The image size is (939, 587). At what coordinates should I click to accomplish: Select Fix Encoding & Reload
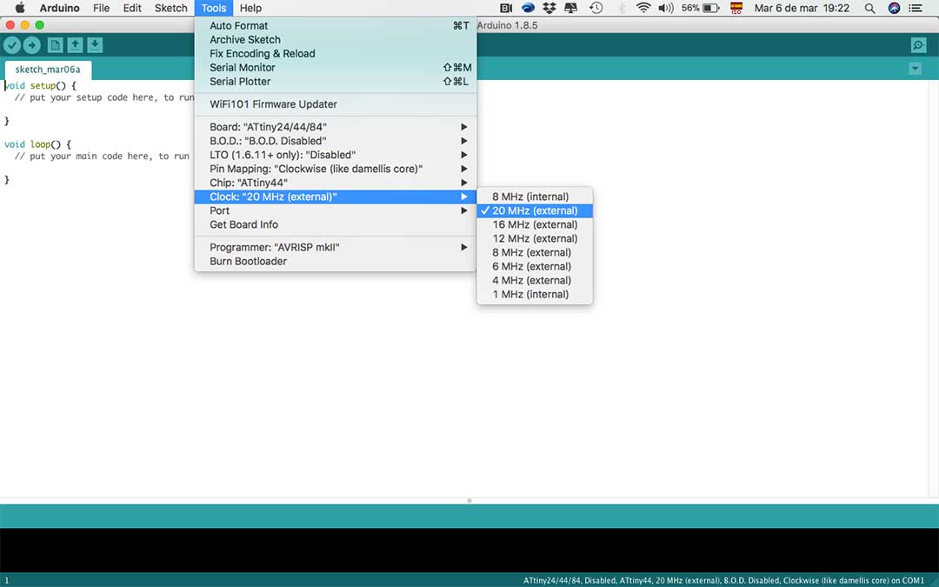[x=336, y=53]
